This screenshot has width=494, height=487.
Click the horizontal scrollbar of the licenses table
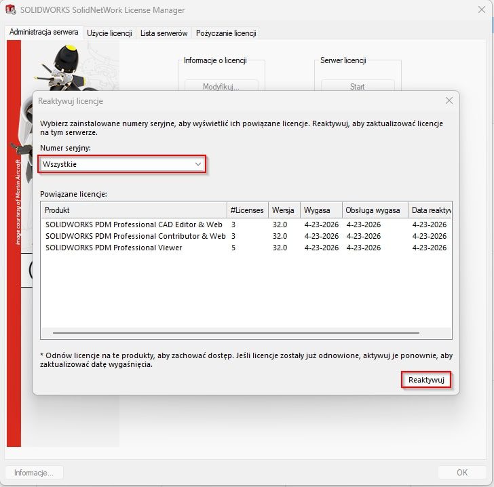[236, 332]
